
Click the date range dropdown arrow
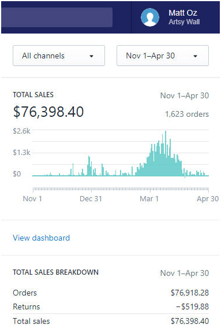coord(195,56)
